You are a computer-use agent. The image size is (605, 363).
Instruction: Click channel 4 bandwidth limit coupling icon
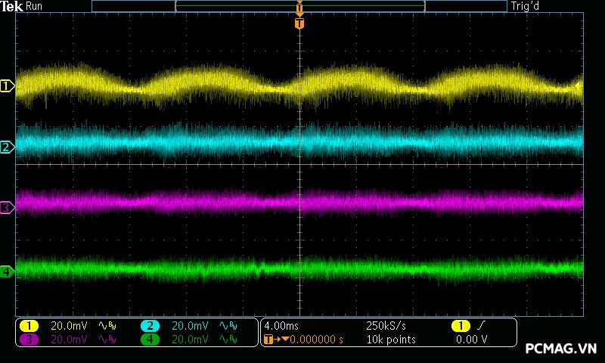point(227,340)
